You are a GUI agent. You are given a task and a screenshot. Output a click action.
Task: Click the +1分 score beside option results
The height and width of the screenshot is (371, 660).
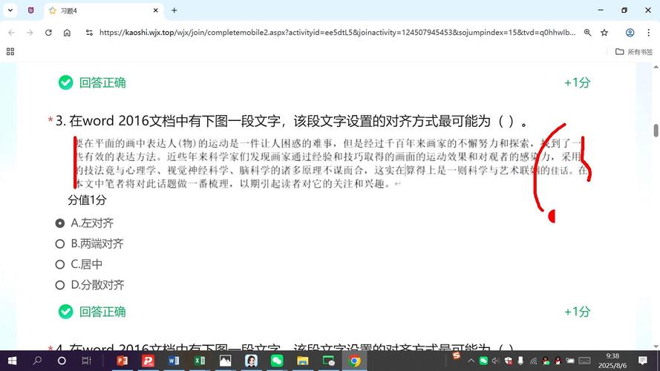pos(577,312)
